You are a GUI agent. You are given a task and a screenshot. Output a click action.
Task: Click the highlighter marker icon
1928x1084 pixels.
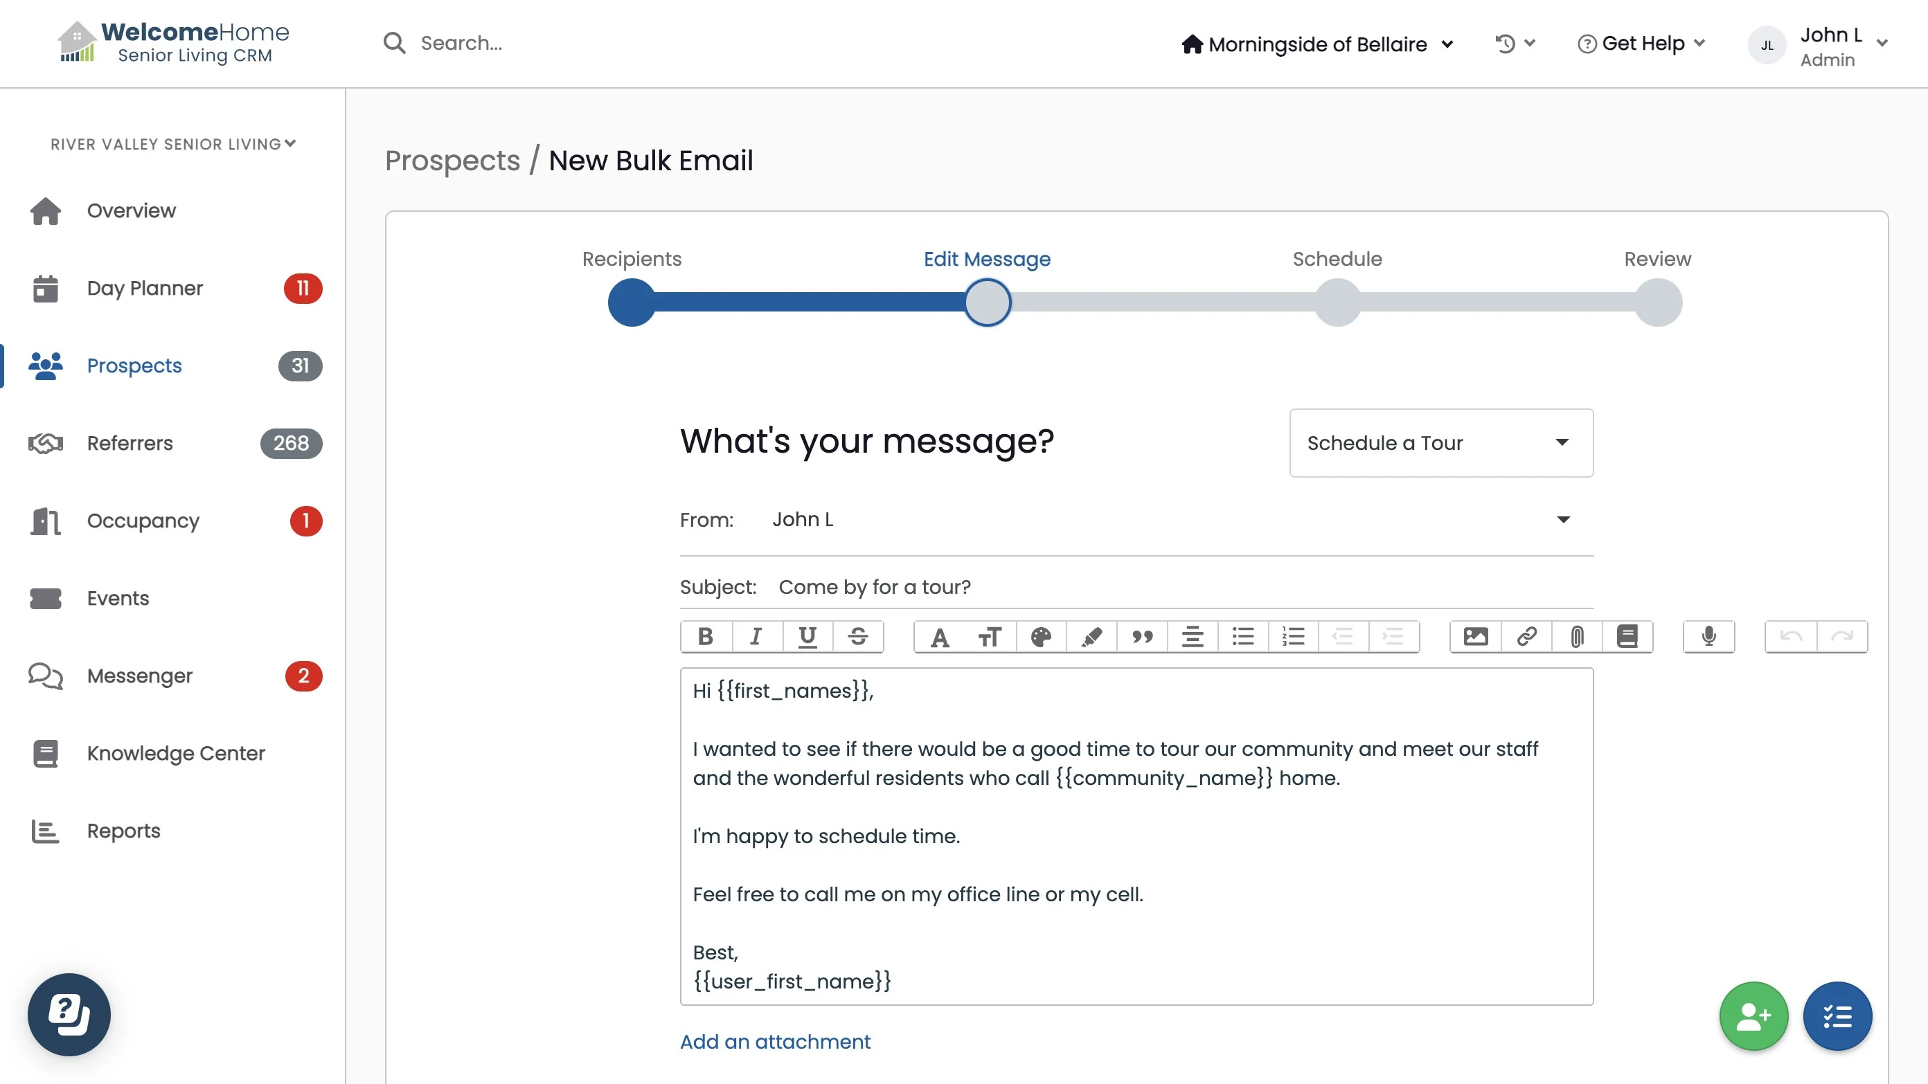coord(1091,637)
